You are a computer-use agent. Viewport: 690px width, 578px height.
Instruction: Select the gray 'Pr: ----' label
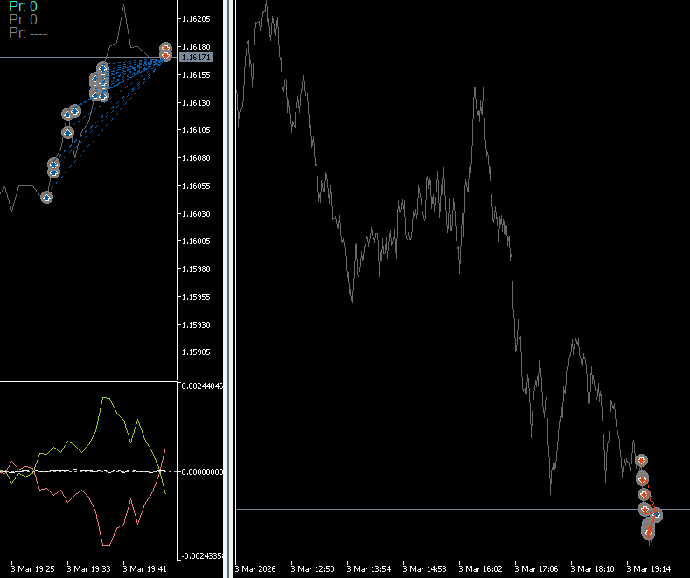point(28,33)
